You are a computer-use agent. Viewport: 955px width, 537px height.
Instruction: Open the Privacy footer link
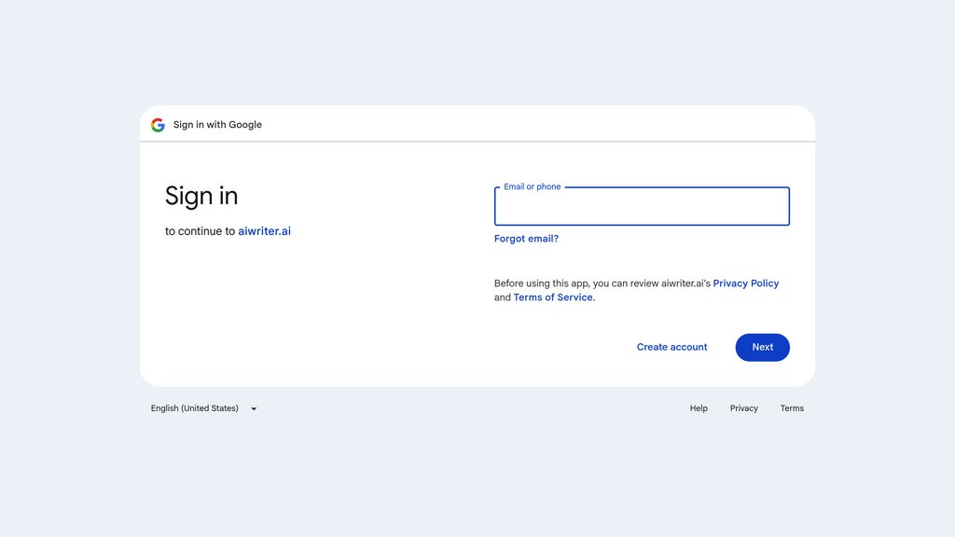click(x=743, y=408)
